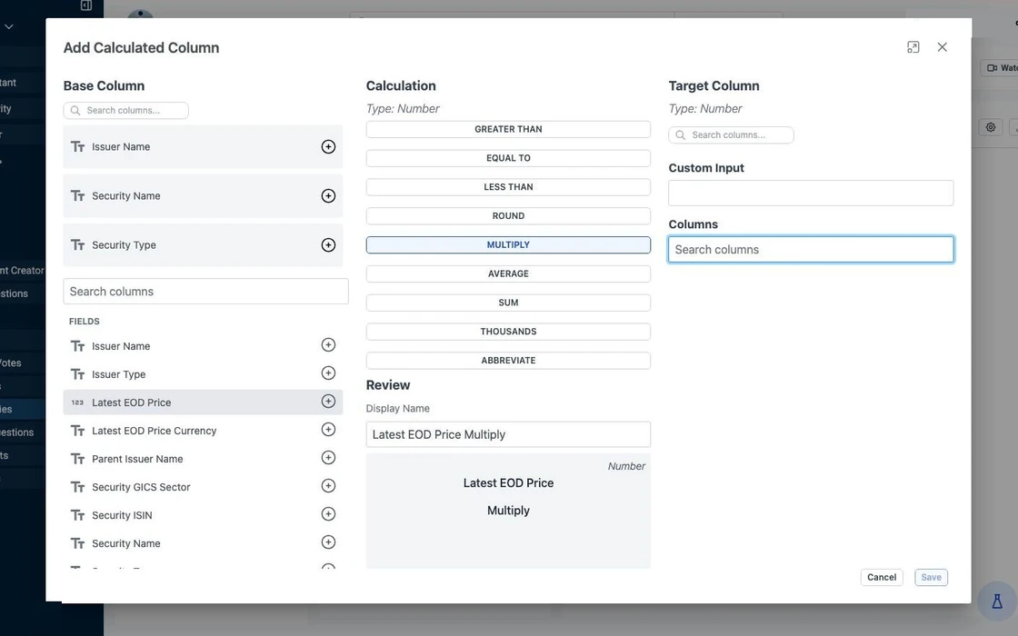This screenshot has height=636, width=1018.
Task: Click plus icon beside Latest EOD Price Currency
Action: pyautogui.click(x=328, y=430)
